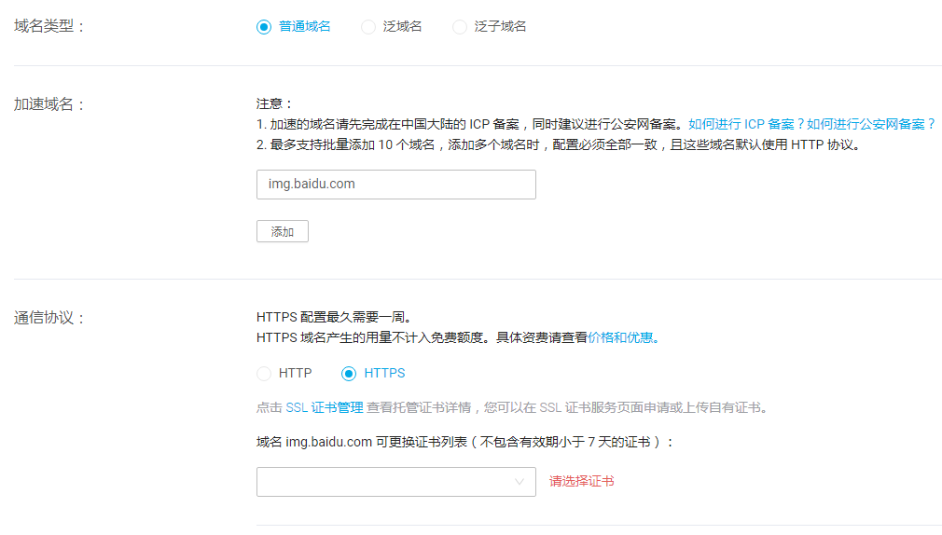Open the 如何进行 ICP 备案？ link
This screenshot has height=535, width=942.
tap(746, 124)
